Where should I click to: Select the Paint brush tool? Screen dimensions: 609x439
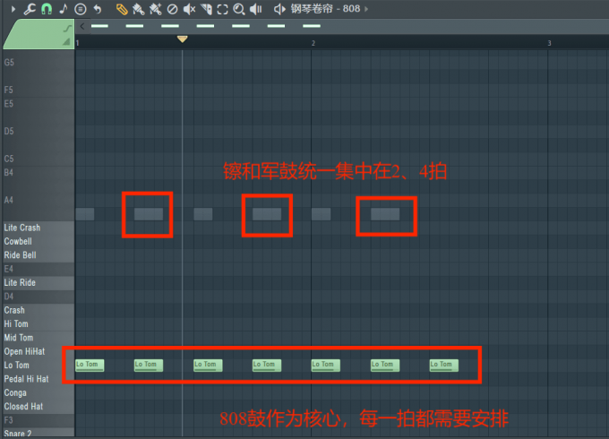138,9
